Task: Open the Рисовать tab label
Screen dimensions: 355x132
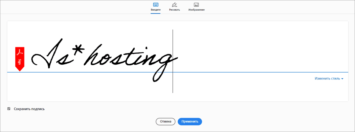Action: coord(174,10)
